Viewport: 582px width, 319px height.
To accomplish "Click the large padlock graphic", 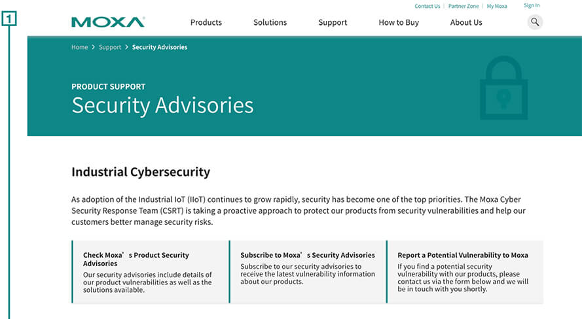I will 503,88.
